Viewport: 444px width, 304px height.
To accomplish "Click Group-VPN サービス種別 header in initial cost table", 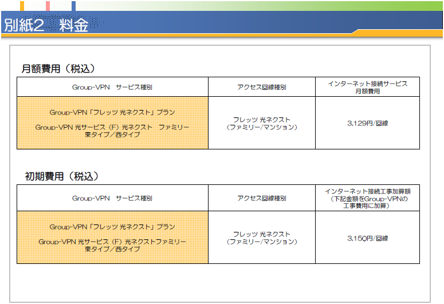I will (x=112, y=198).
